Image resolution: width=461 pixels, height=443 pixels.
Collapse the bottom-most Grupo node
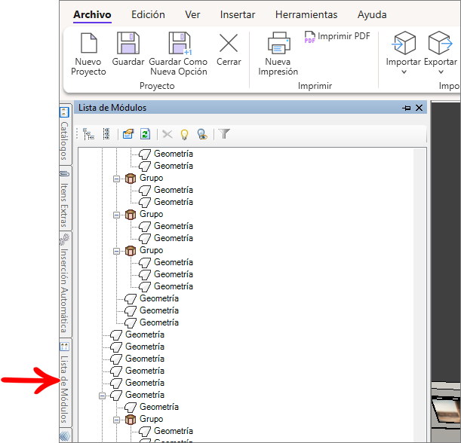pos(116,420)
